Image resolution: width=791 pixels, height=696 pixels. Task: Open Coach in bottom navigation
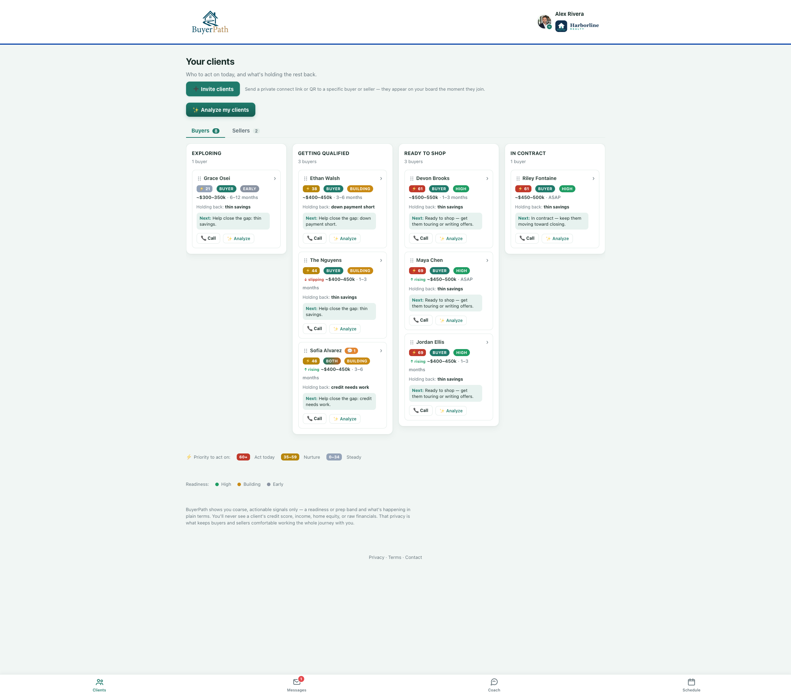494,685
